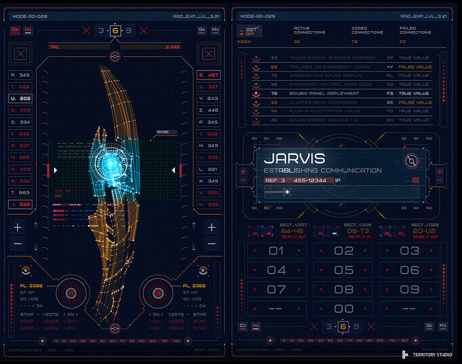This screenshot has width=462, height=364.
Task: Click the boxed red X above P. 345 in left column
Action: [20, 54]
